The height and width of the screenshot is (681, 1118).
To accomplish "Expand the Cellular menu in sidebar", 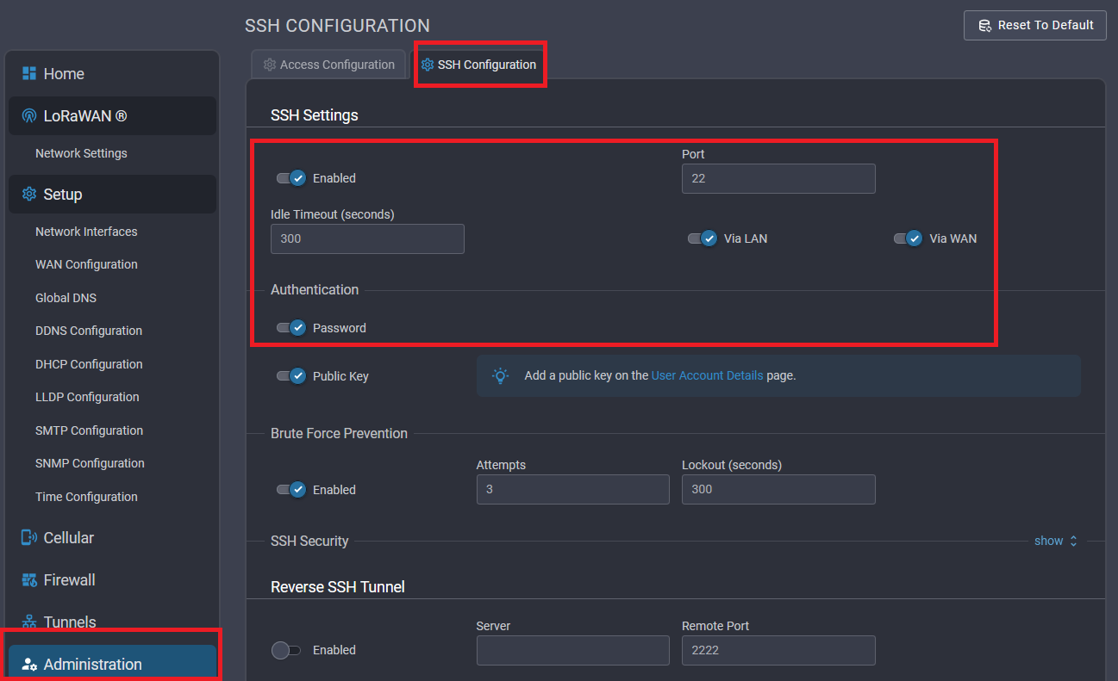I will pos(69,538).
